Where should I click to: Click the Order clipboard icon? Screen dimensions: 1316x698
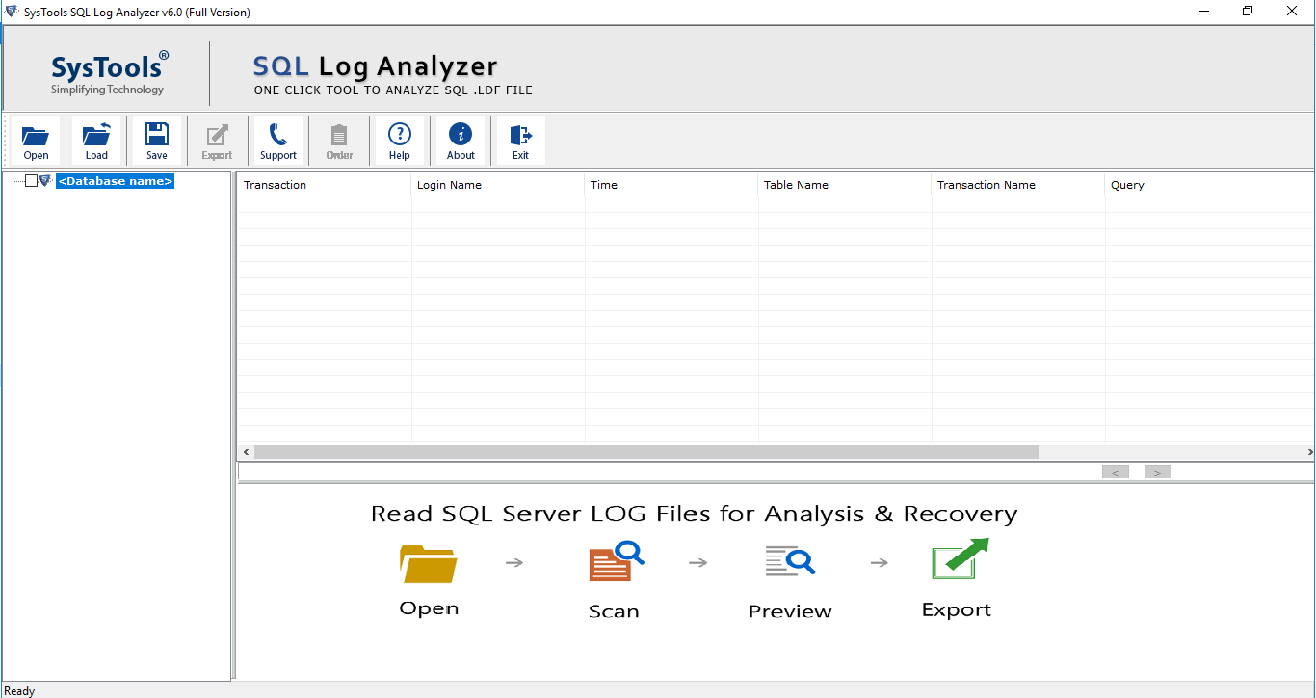pos(339,141)
